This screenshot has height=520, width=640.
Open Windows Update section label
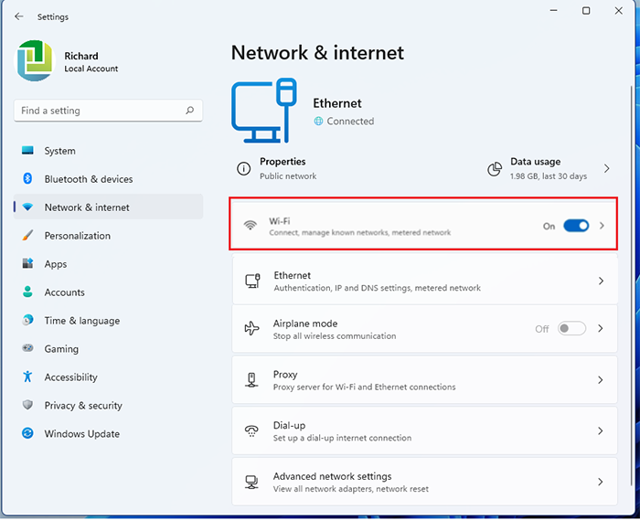82,434
